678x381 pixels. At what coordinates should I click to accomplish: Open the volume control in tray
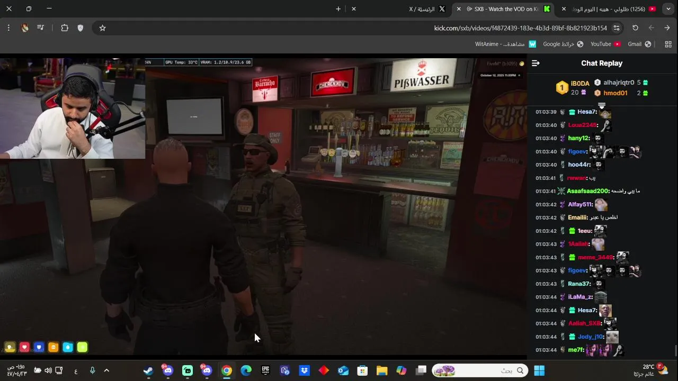click(x=48, y=371)
